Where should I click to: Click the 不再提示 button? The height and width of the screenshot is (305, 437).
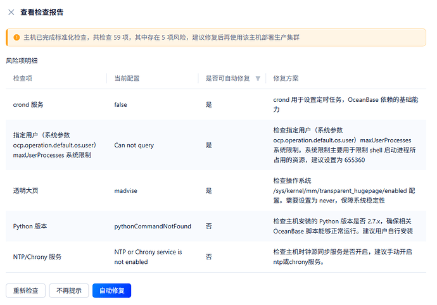point(69,290)
